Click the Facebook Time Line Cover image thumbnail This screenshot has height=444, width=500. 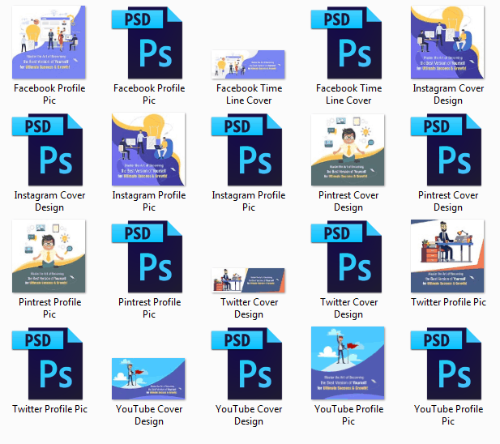click(249, 64)
